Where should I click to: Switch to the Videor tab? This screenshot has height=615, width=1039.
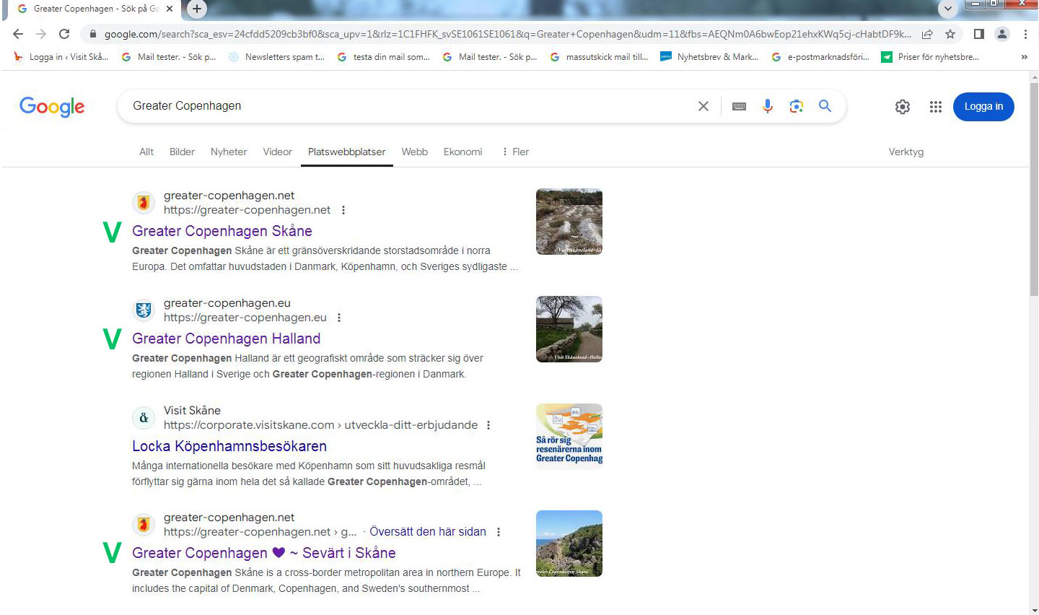(278, 152)
